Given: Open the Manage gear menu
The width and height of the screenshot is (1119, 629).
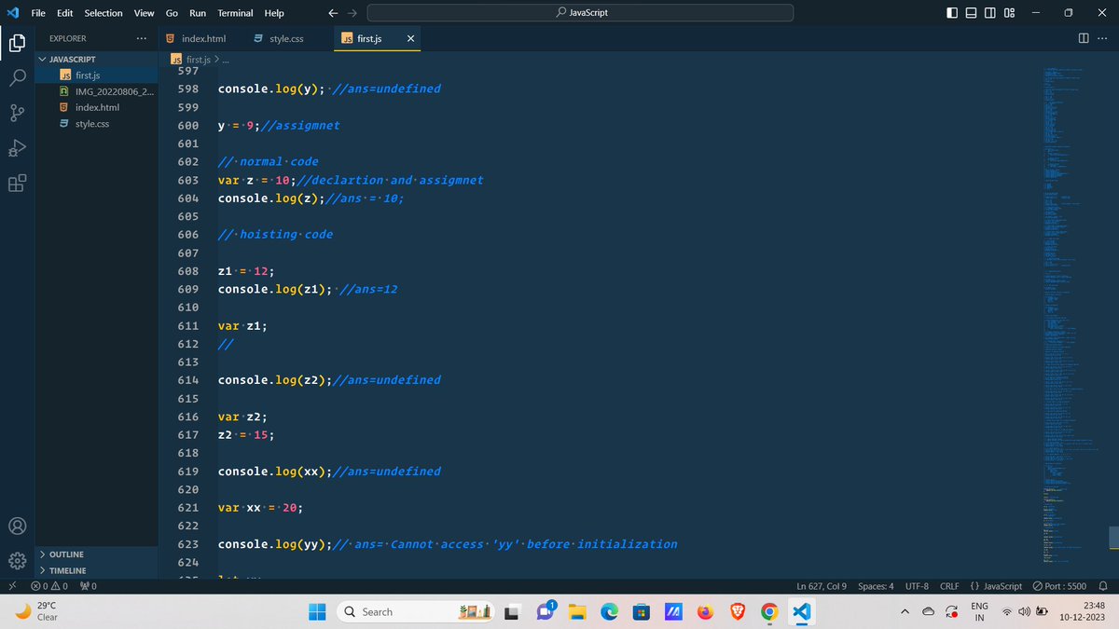Looking at the screenshot, I should 17,561.
